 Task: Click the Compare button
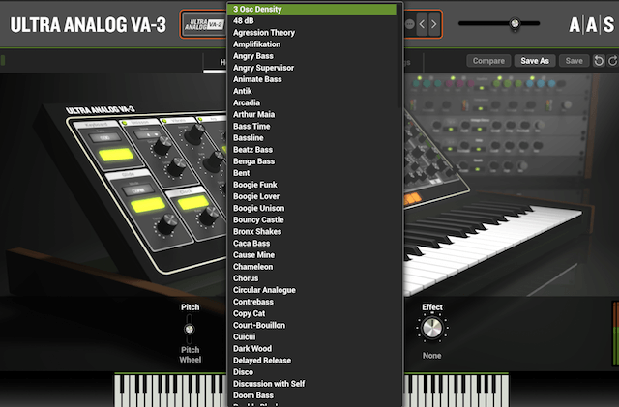[x=488, y=61]
